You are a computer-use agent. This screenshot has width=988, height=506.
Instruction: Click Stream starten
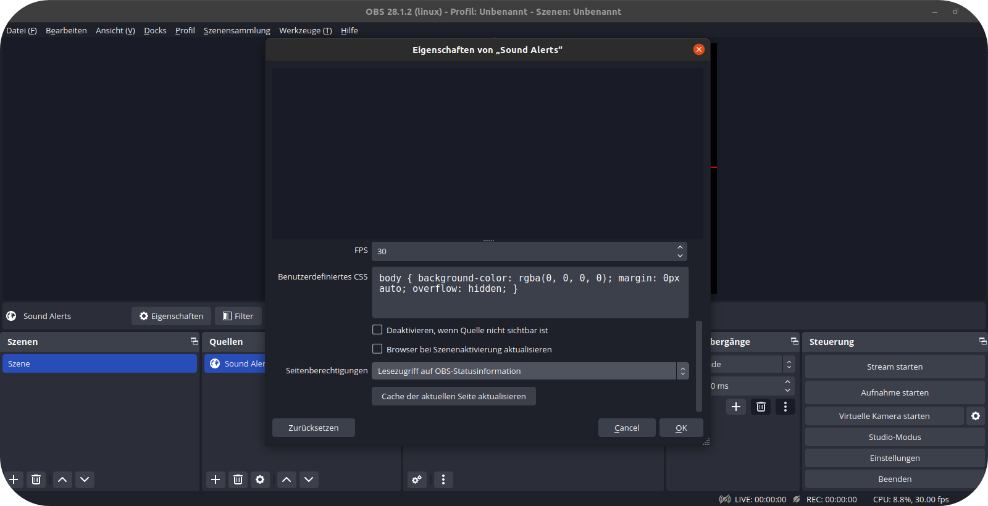(x=895, y=367)
